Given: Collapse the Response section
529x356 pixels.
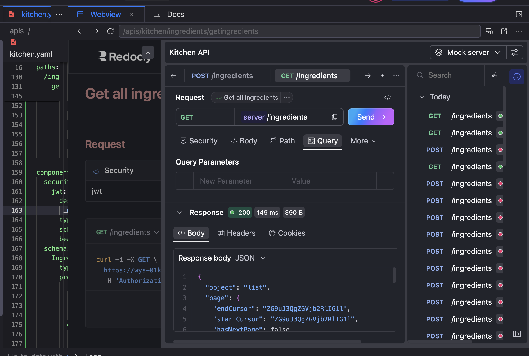Looking at the screenshot, I should pos(179,212).
